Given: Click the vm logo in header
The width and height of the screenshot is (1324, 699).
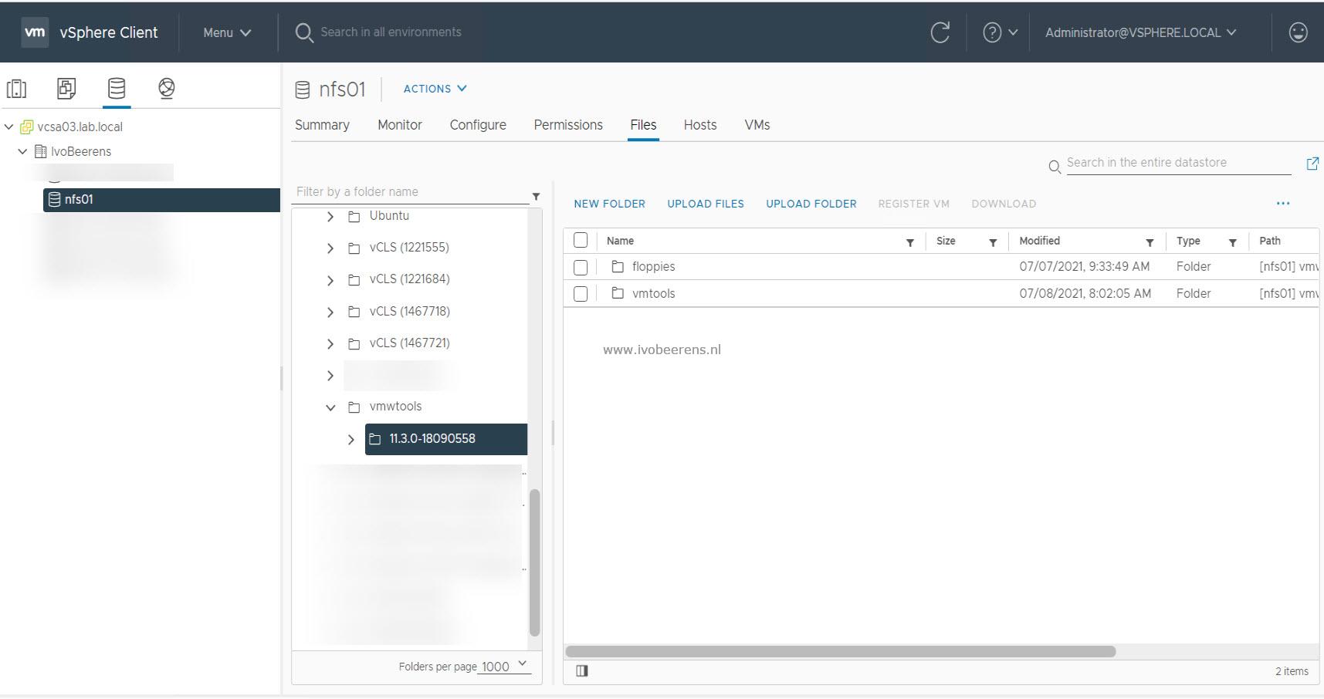Looking at the screenshot, I should [35, 32].
